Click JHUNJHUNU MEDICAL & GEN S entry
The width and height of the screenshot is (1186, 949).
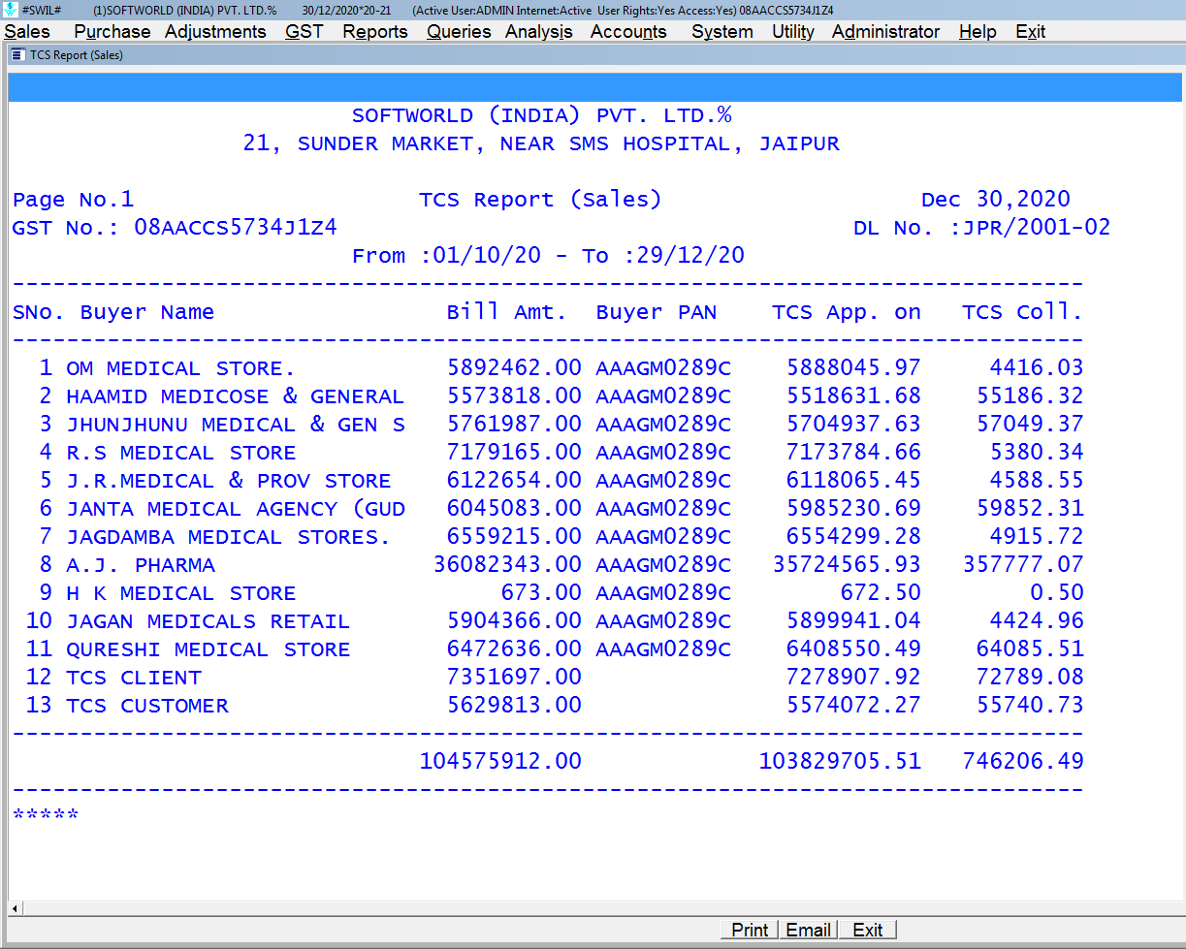235,425
